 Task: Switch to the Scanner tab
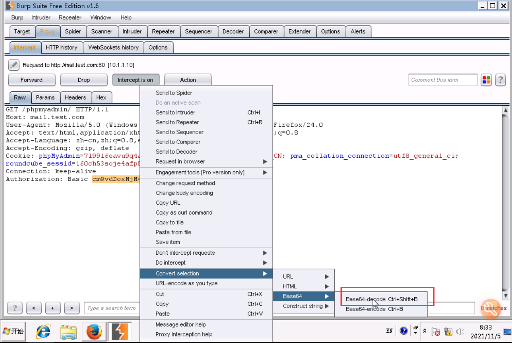tap(102, 31)
